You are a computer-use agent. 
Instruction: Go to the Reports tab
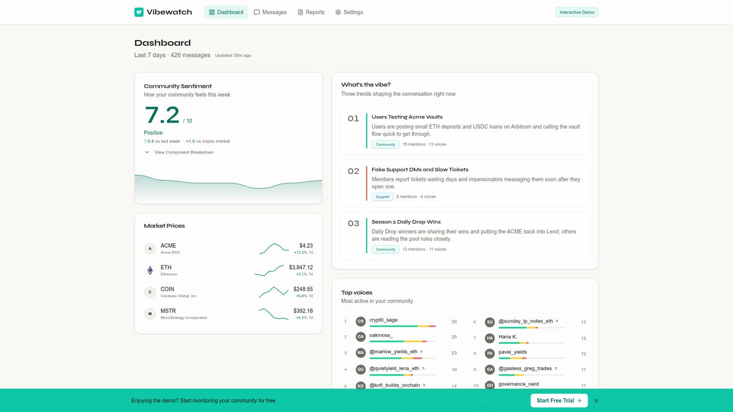click(x=311, y=12)
